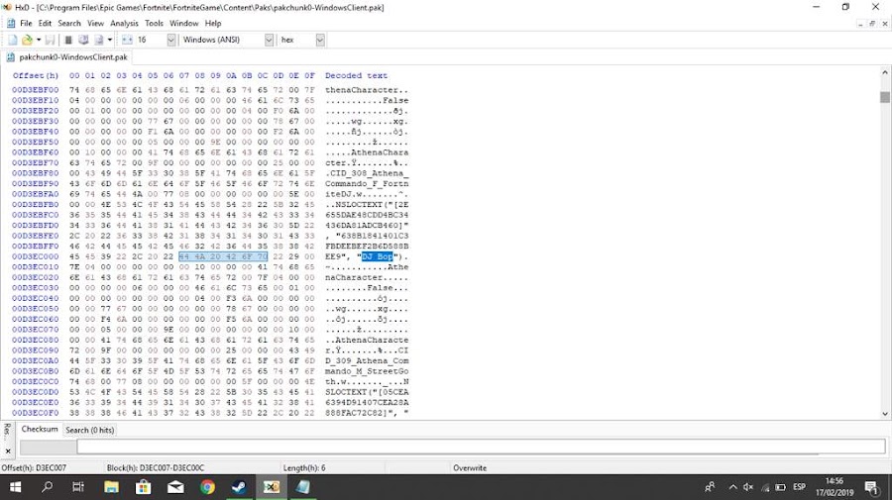This screenshot has width=892, height=500.
Task: Open the Windows (ANSI) charset dropdown
Action: pos(269,40)
